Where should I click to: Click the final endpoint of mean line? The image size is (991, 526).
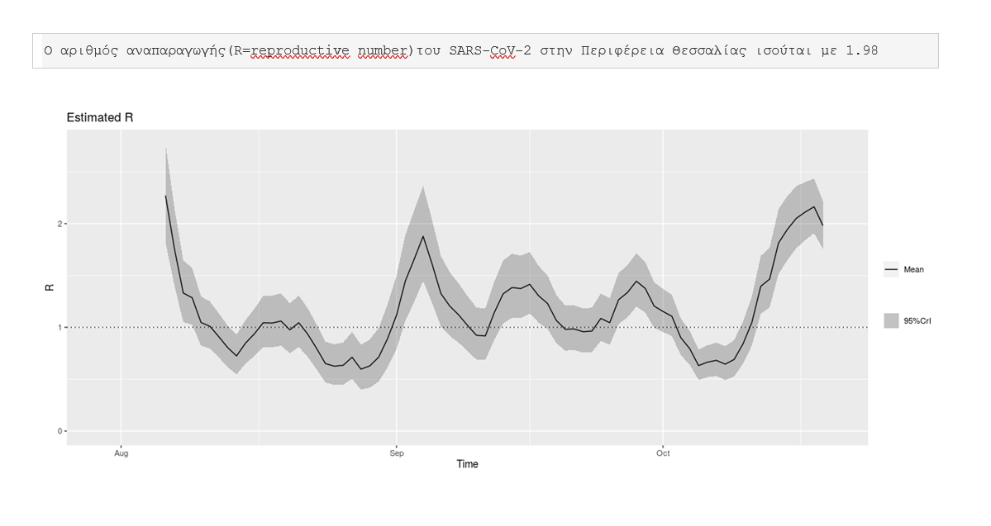[822, 225]
